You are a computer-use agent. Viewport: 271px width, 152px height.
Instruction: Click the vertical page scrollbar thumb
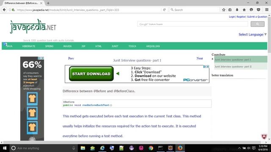[269, 35]
